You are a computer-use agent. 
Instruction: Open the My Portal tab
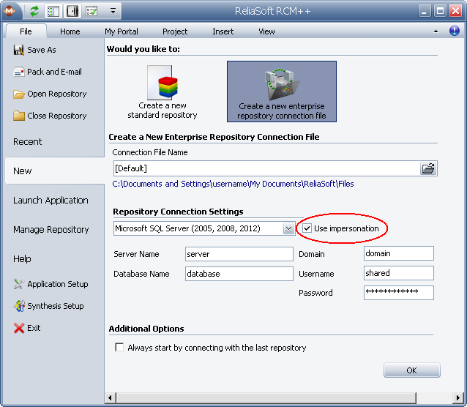coord(121,31)
